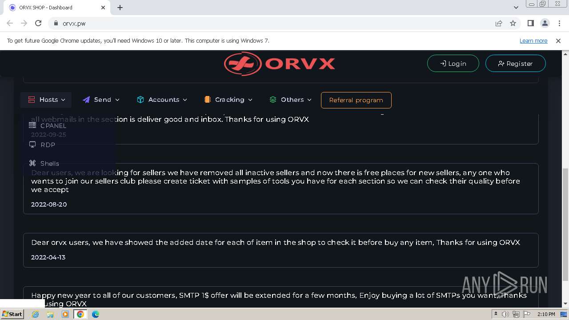569x320 pixels.
Task: Click the volume tray icon
Action: coord(505,314)
